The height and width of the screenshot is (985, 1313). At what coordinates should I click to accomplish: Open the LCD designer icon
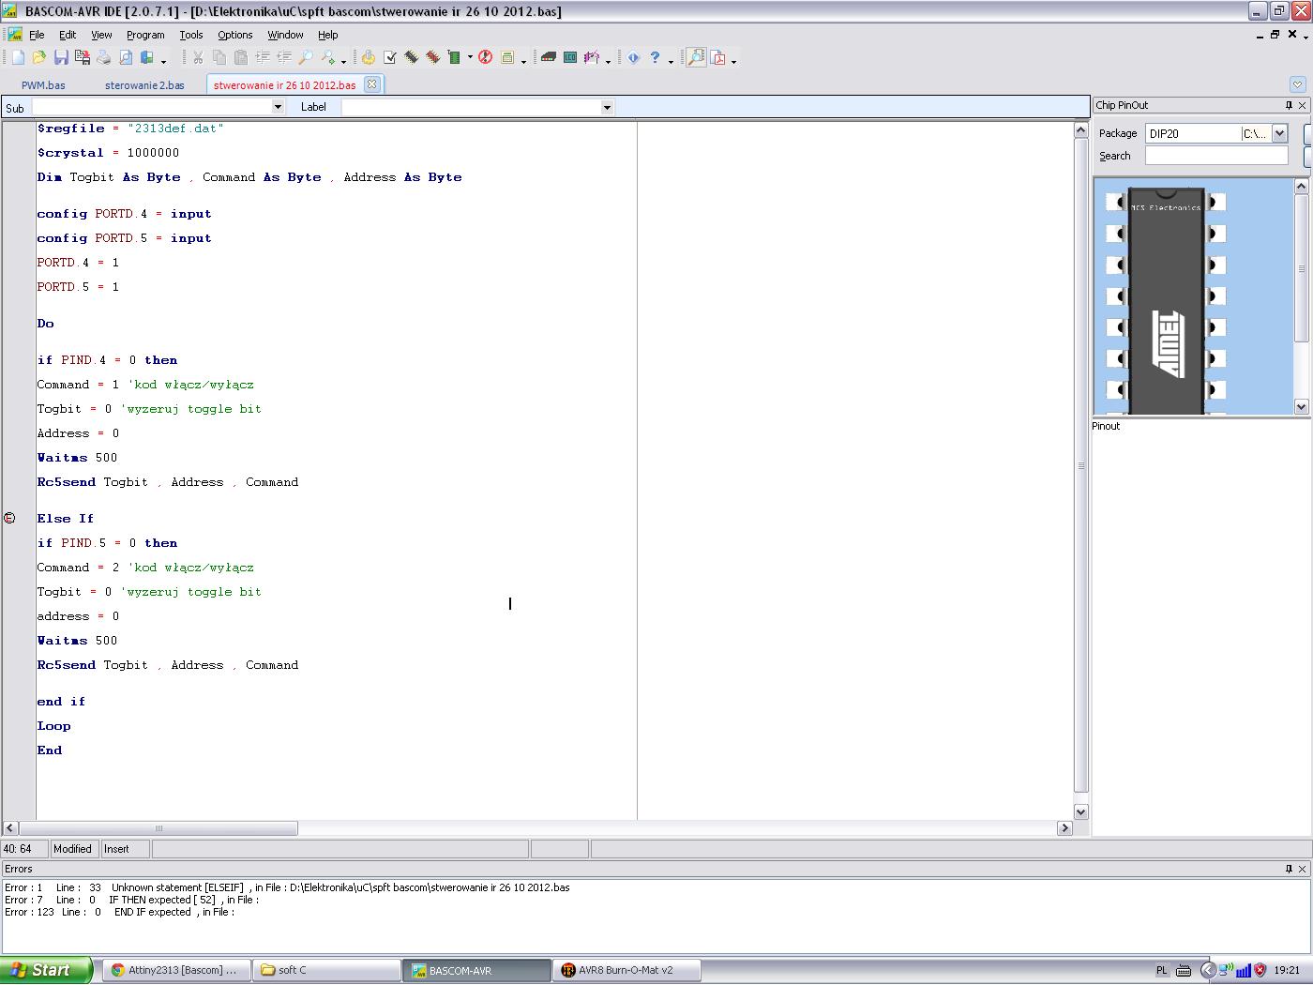[x=570, y=58]
